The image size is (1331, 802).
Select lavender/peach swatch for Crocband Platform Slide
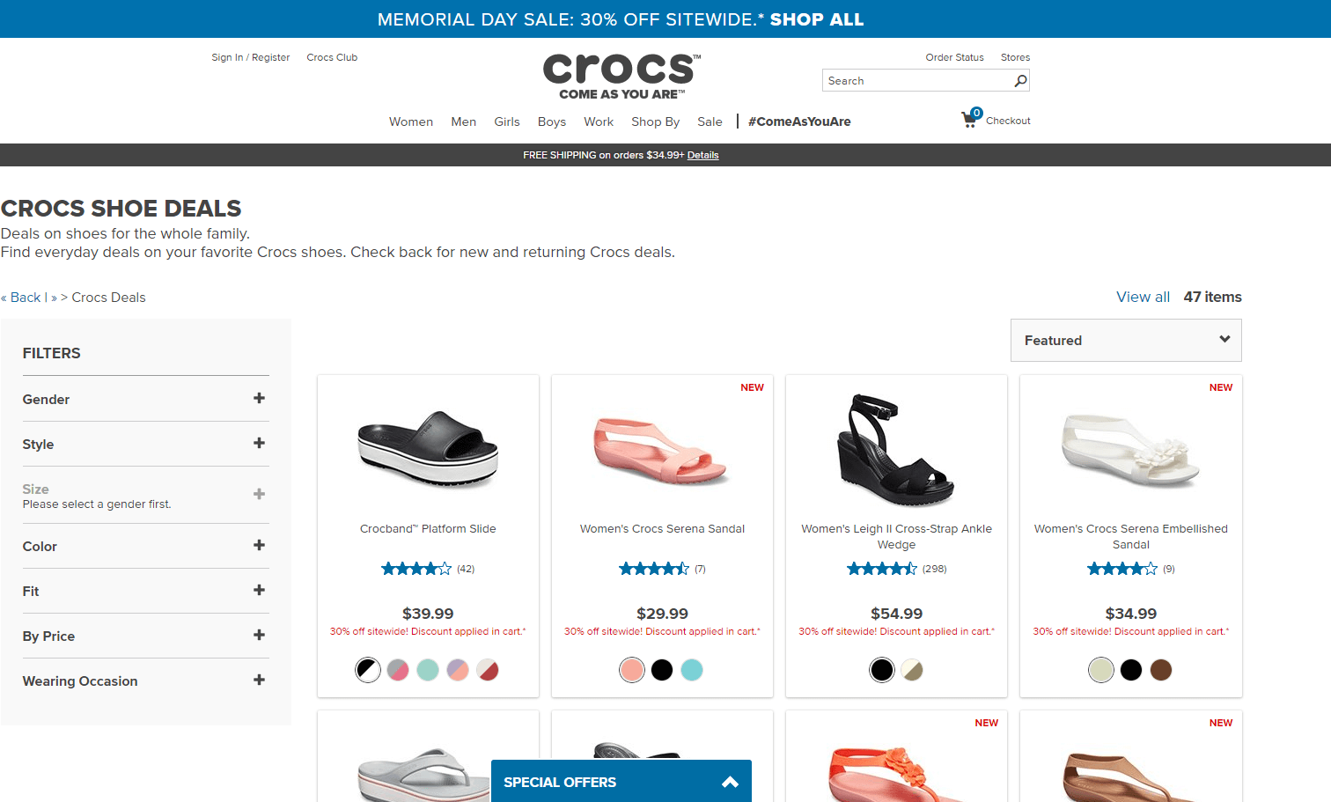pyautogui.click(x=458, y=670)
